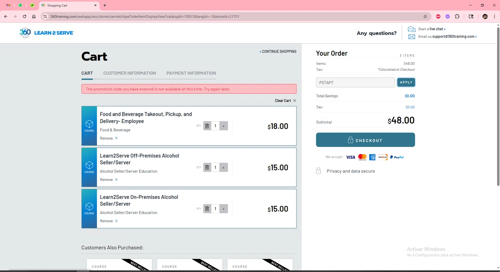Increase quantity of Off-Premises Alcohol course
Viewport: 500px width, 272px height.
224,167
